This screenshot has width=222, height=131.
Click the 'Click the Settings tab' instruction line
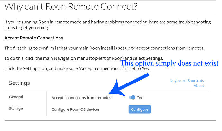click(77, 68)
